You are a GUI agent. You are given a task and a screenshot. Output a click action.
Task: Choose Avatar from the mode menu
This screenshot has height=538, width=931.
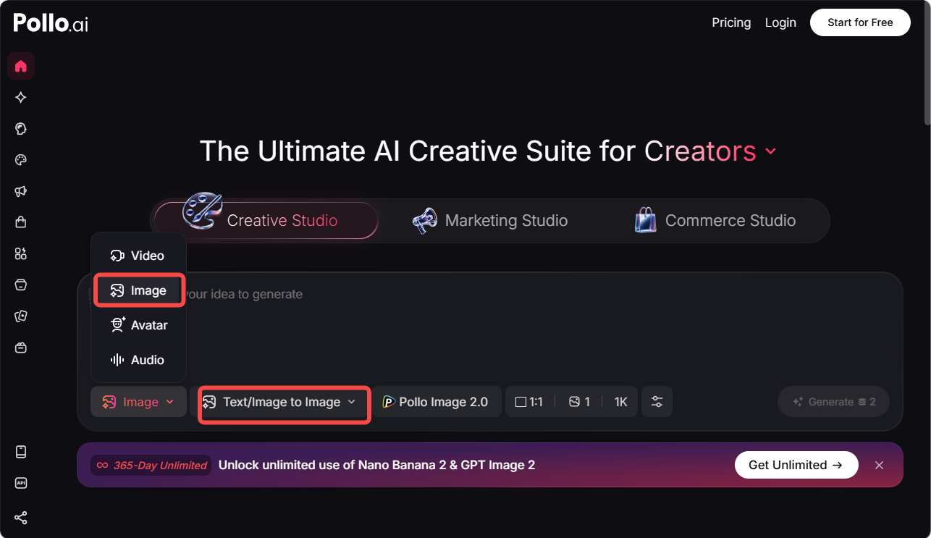coord(138,325)
